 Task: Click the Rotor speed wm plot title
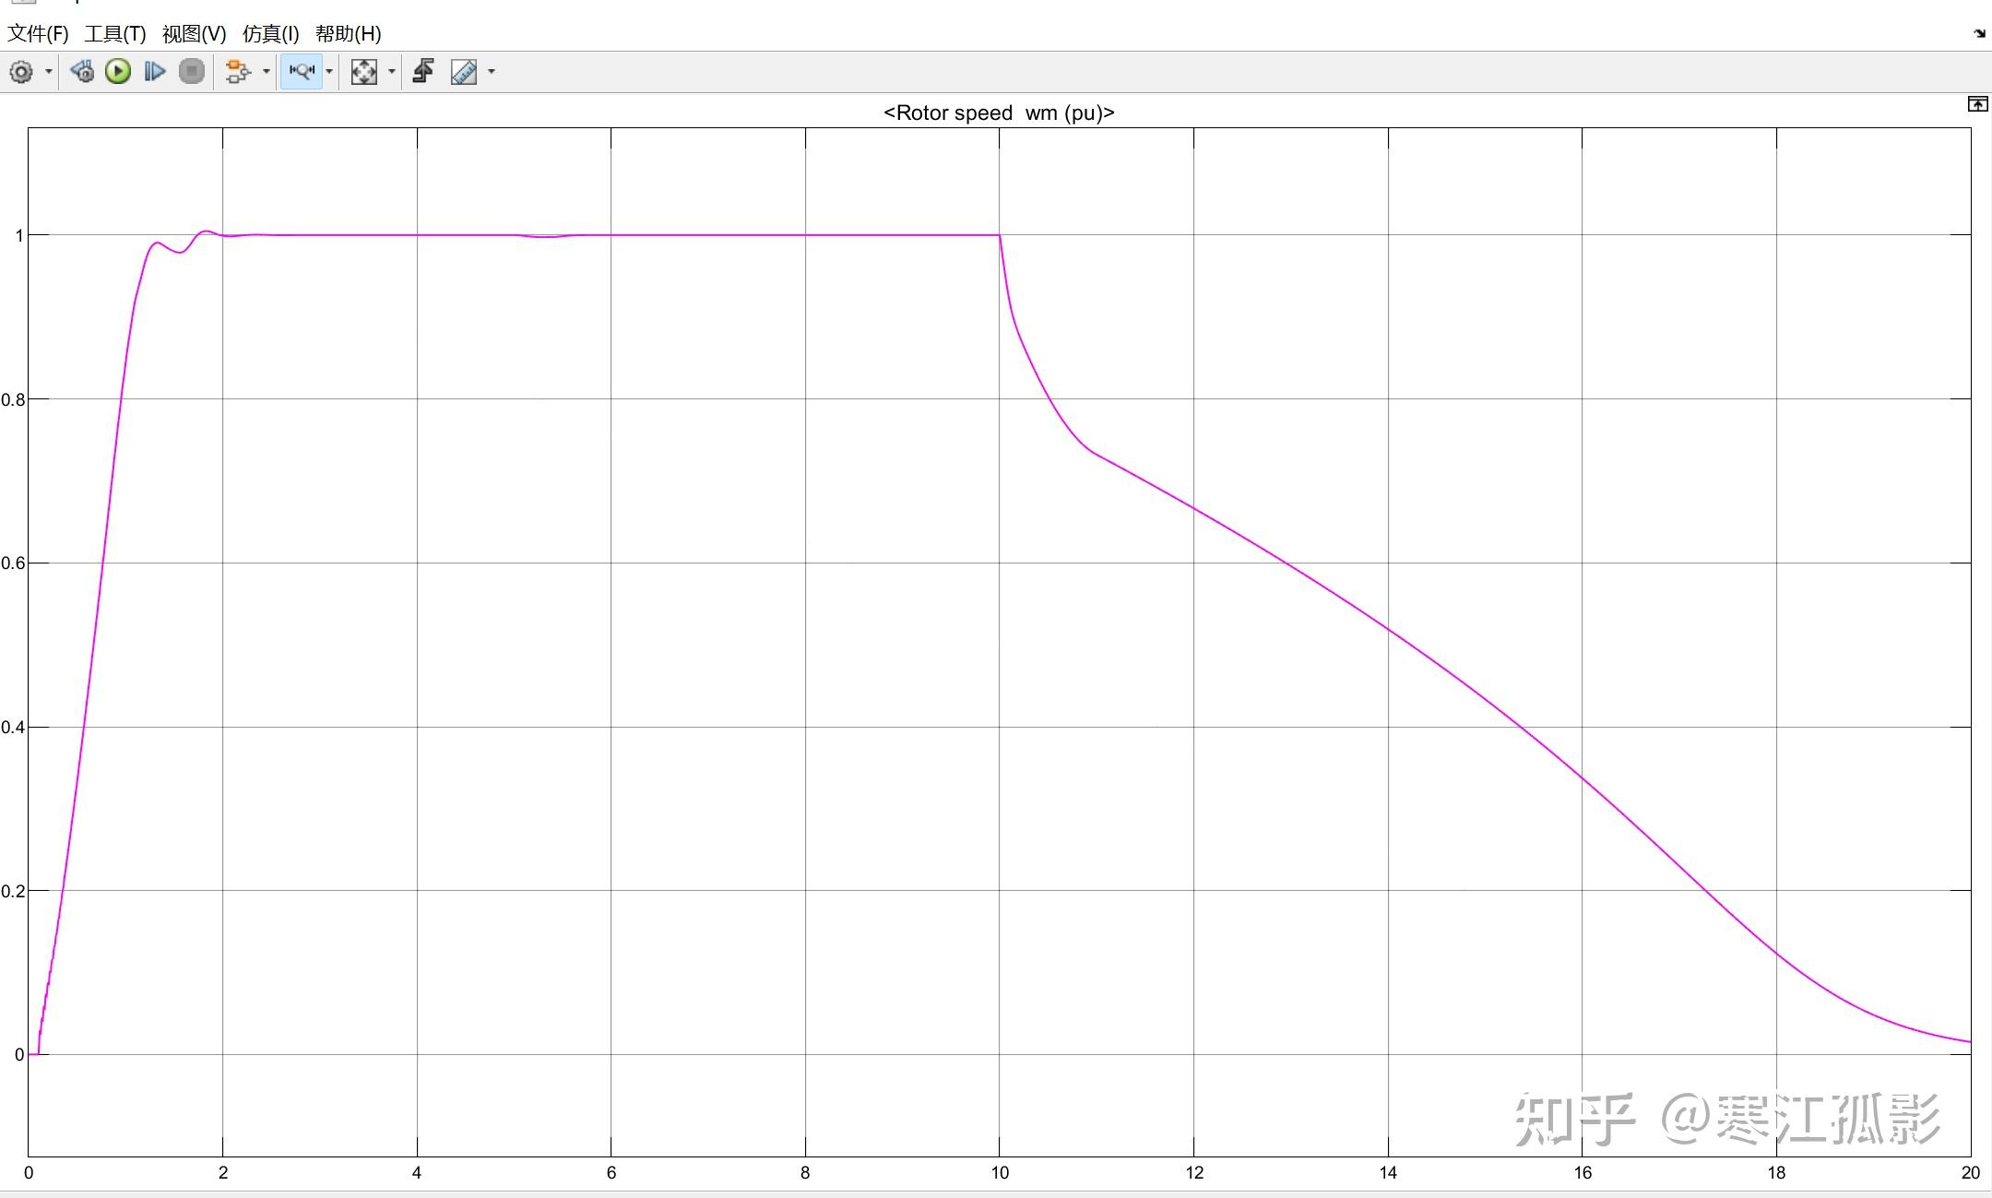tap(999, 113)
